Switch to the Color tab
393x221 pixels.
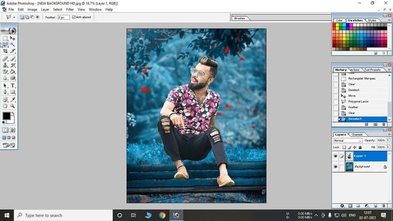339,20
